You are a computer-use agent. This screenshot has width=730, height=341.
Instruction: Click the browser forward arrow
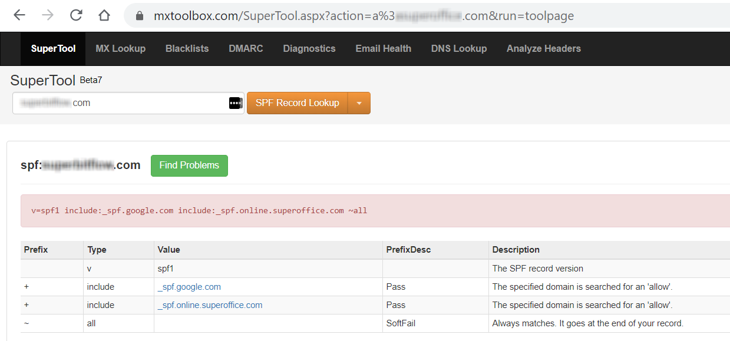[48, 16]
